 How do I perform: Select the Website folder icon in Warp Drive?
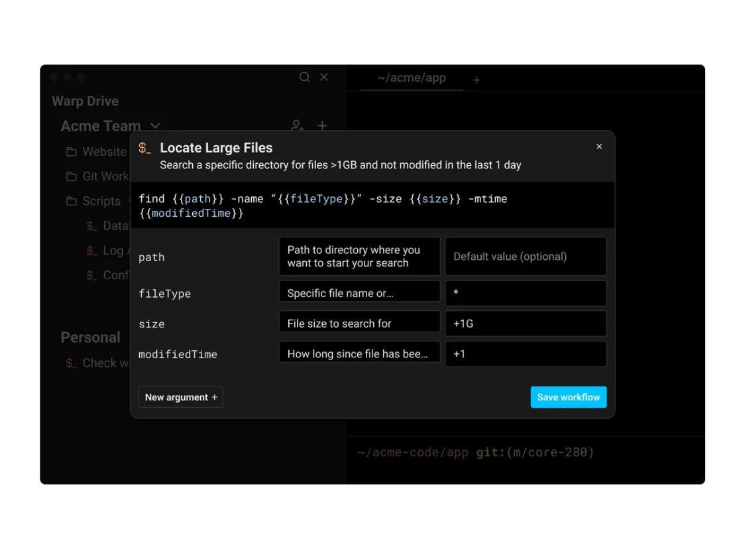[x=71, y=152]
